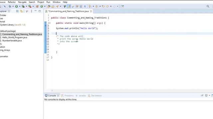The width and height of the screenshot is (213, 119).
Task: Click the icon at the toolbar's right end
Action: (x=122, y=6)
